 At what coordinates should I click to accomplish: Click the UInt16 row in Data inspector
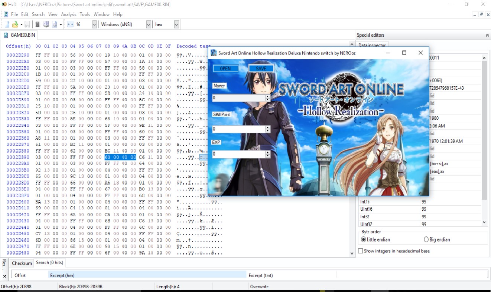point(420,209)
